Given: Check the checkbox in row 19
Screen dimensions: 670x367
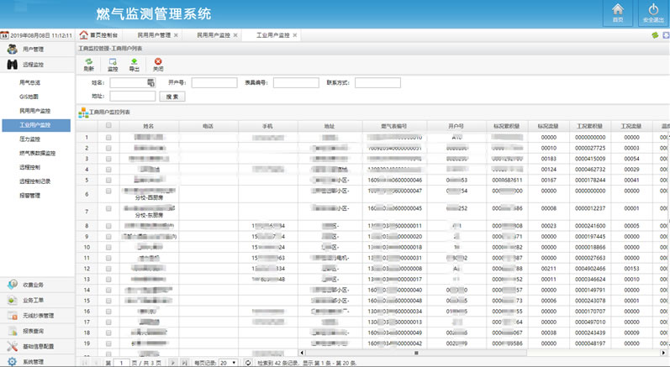Looking at the screenshot, I should click(108, 343).
